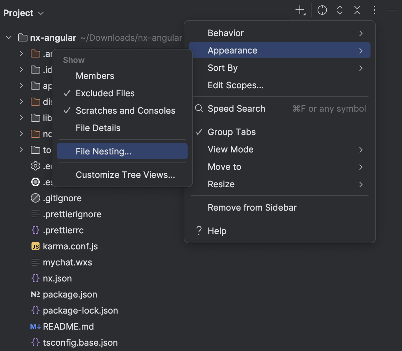Open the Project view dropdown
402x351 pixels.
(23, 13)
